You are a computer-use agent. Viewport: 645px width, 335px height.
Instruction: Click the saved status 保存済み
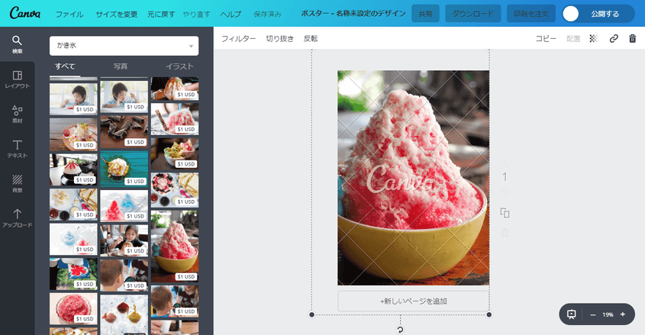(x=267, y=14)
